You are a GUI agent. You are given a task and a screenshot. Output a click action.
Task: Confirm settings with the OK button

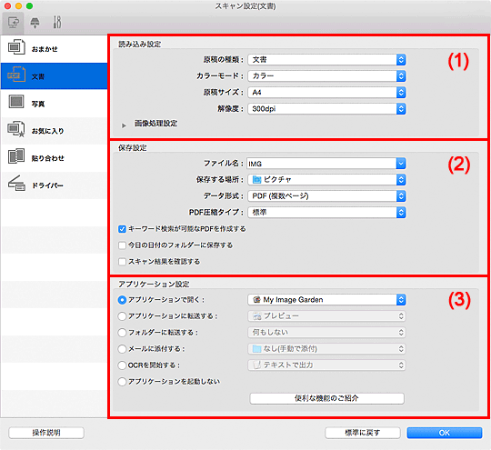pyautogui.click(x=445, y=433)
